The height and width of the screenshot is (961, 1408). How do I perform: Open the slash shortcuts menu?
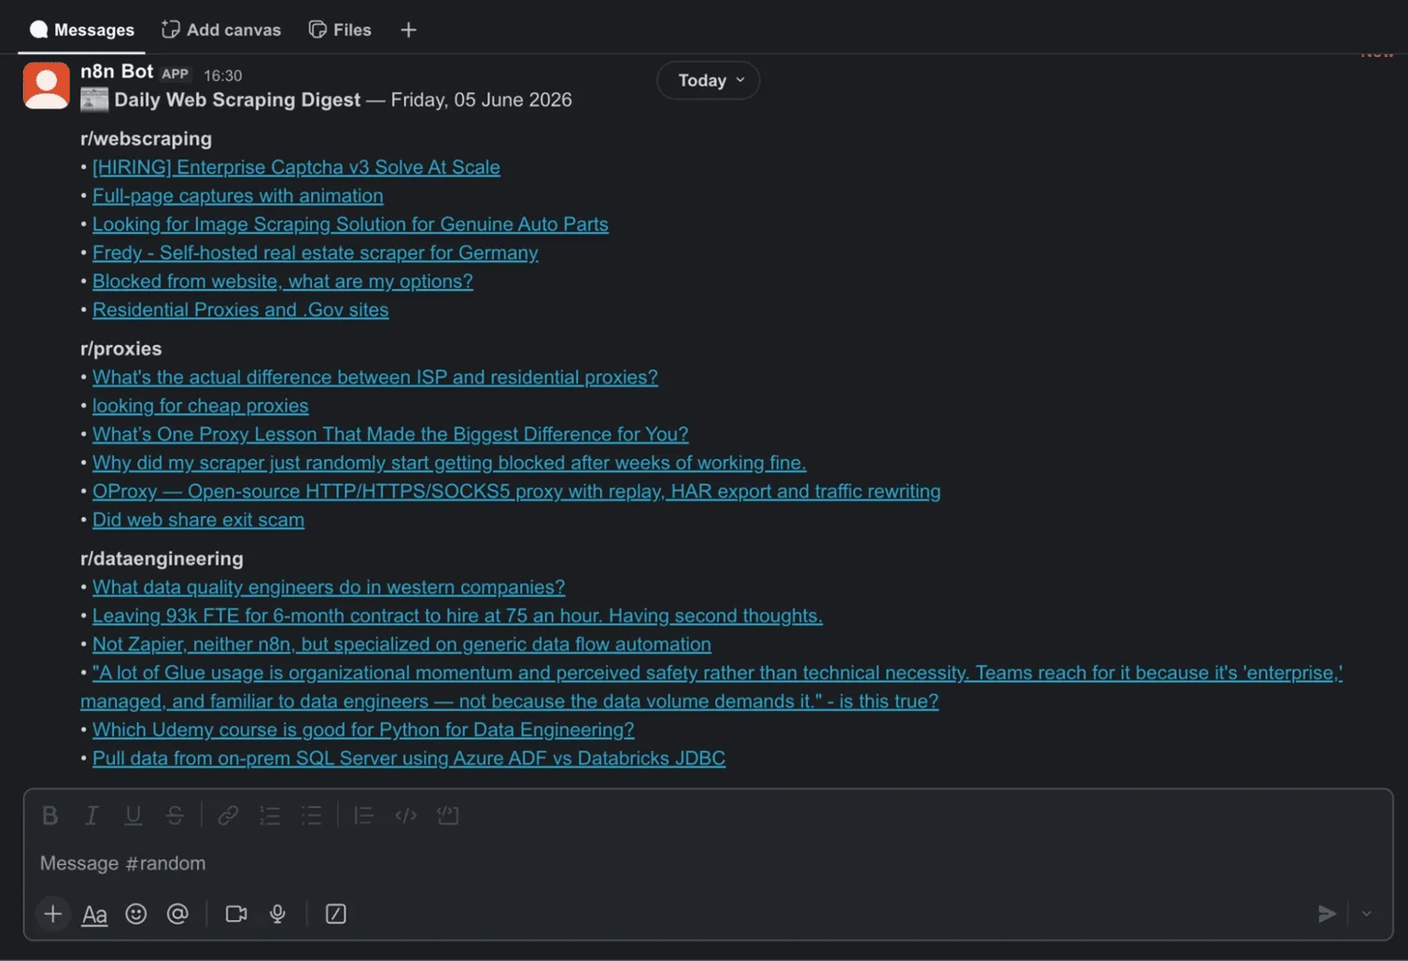pyautogui.click(x=336, y=914)
